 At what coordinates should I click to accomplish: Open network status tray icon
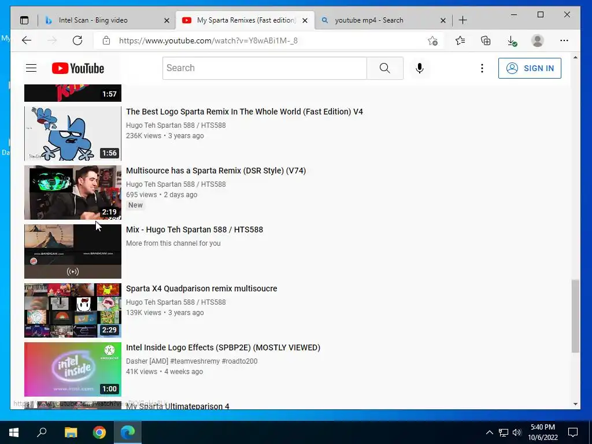click(504, 432)
